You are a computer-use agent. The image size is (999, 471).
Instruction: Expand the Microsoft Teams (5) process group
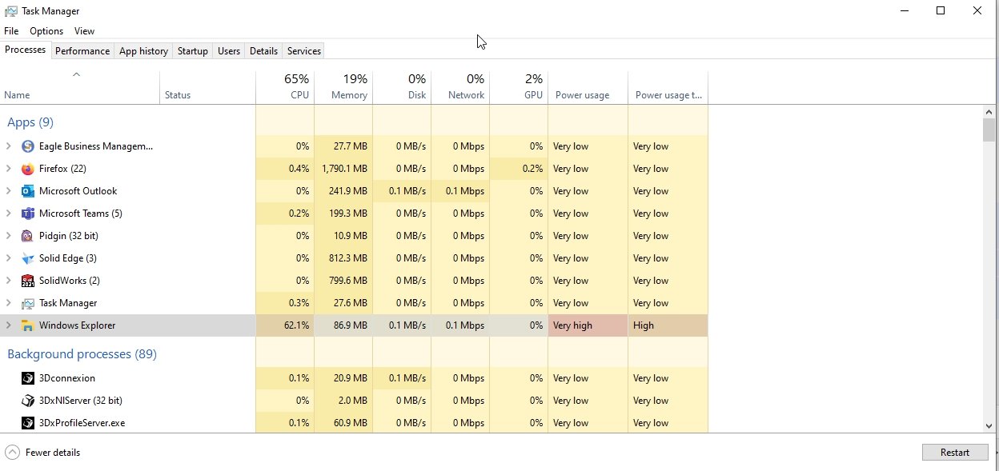[x=9, y=214]
